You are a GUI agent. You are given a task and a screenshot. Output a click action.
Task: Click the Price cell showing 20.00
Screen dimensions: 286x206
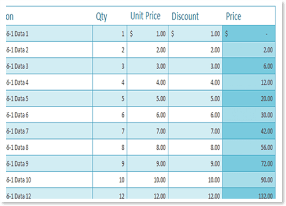click(249, 98)
